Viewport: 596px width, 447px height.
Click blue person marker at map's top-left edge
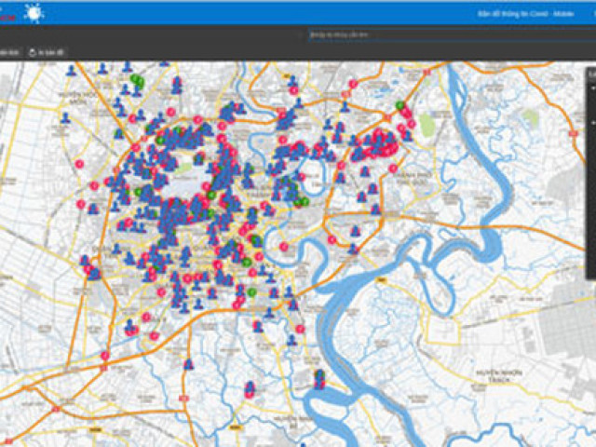tap(71, 70)
